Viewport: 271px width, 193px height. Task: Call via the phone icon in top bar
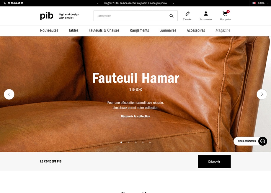5,3
